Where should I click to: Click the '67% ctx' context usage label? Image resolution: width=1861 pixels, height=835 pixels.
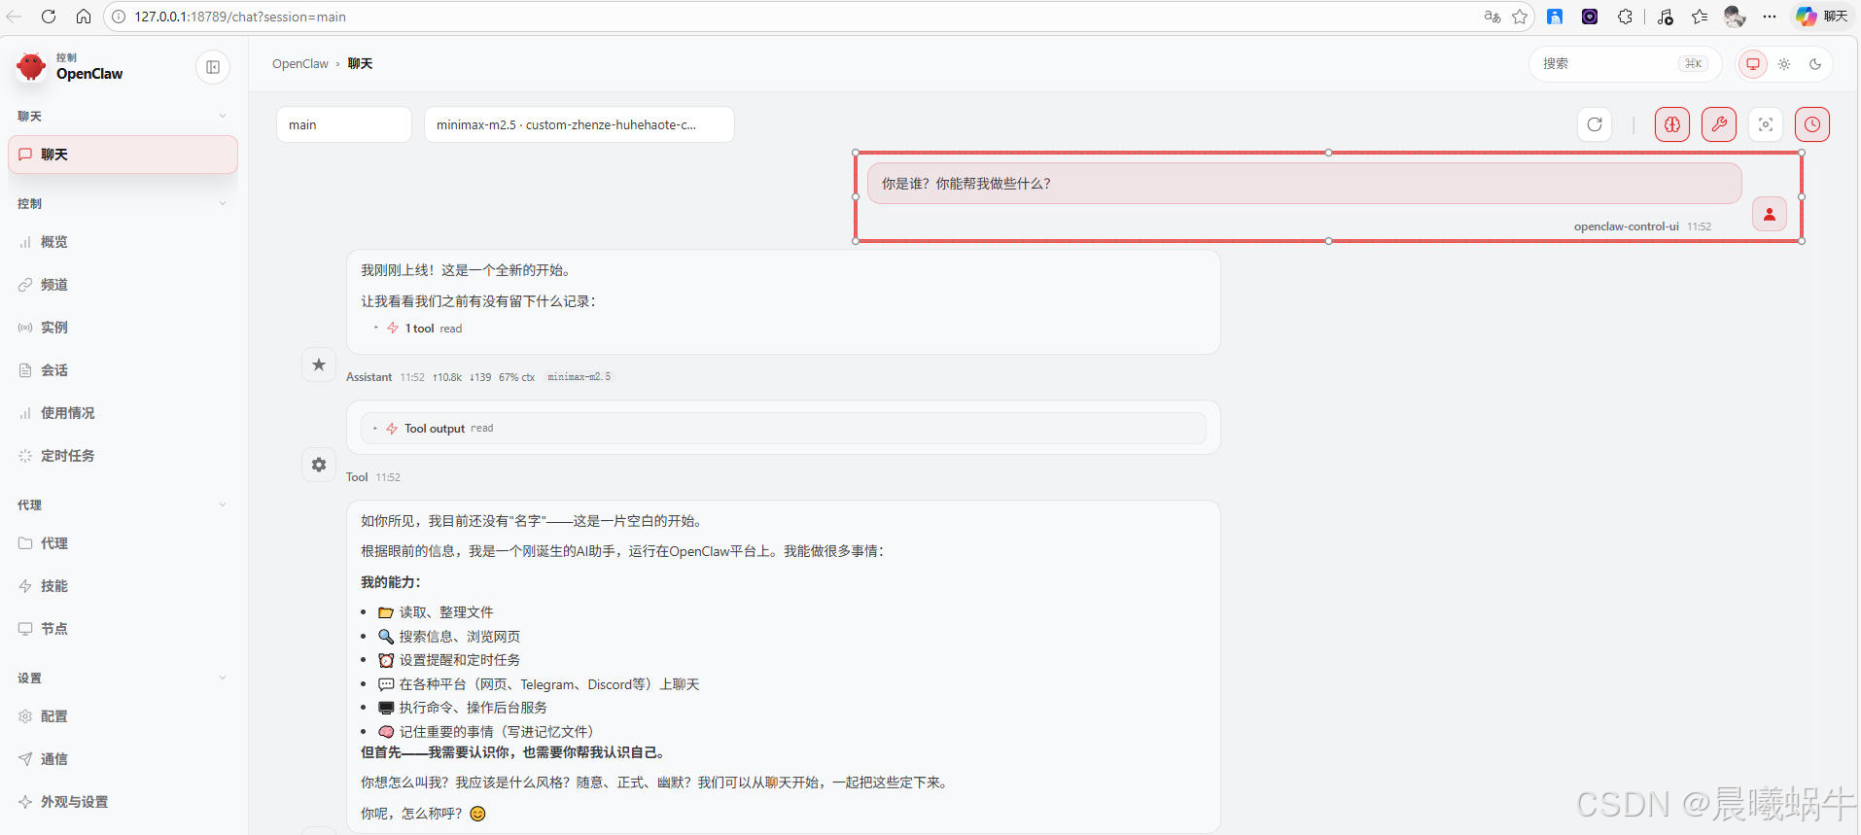[x=516, y=377]
